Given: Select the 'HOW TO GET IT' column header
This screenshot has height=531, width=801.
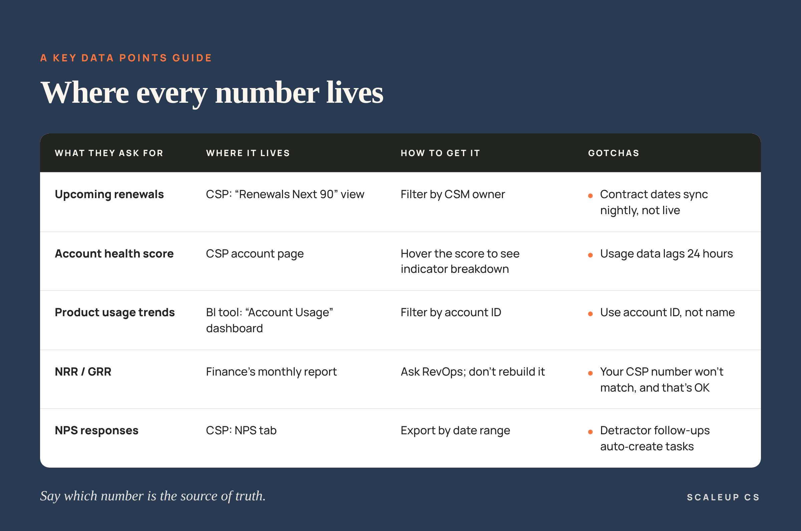Looking at the screenshot, I should tap(441, 153).
